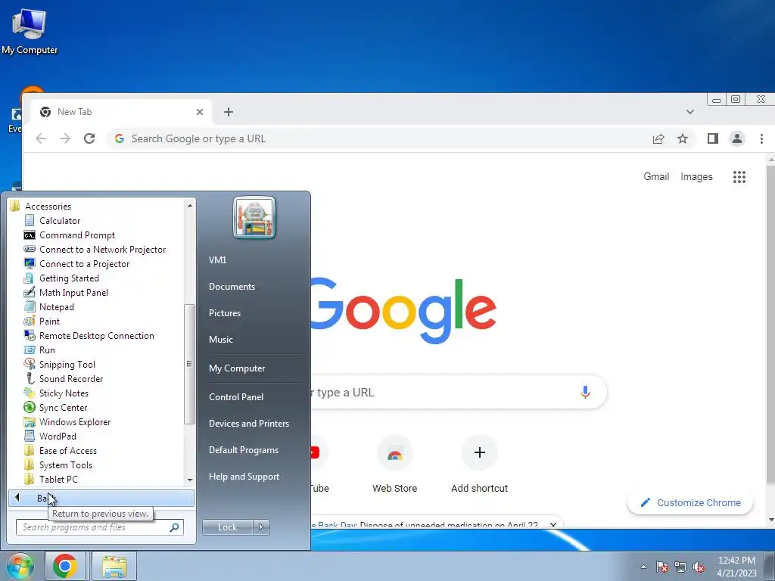Open the file explorer taskbar icon
The image size is (775, 581).
[x=114, y=566]
